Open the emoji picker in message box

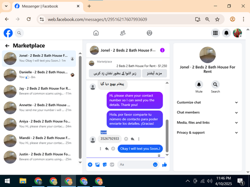(x=155, y=165)
